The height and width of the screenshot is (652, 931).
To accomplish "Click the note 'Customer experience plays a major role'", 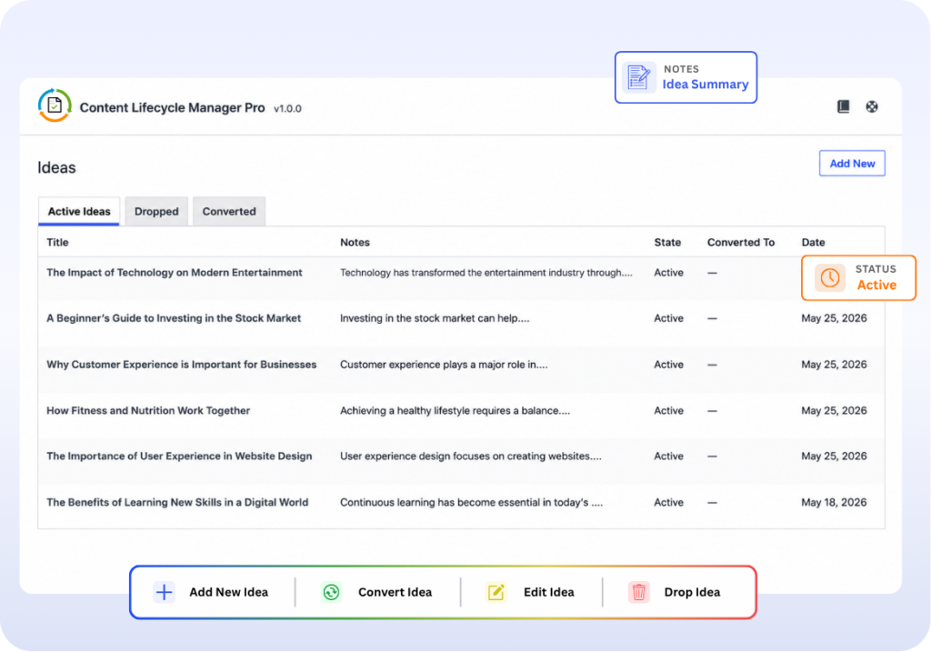I will 444,365.
